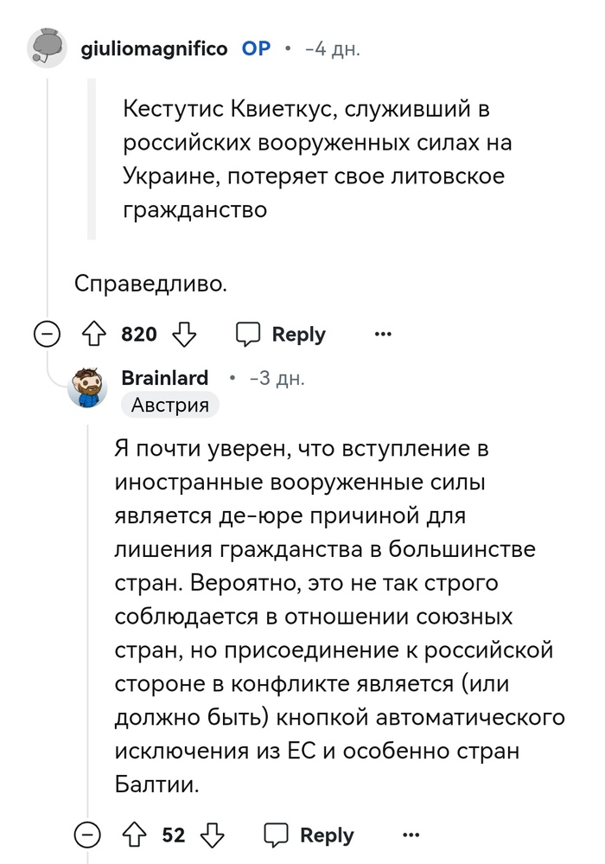This screenshot has height=864, width=605.
Task: Open more options for giuliomagnifico's comment
Action: (x=383, y=334)
